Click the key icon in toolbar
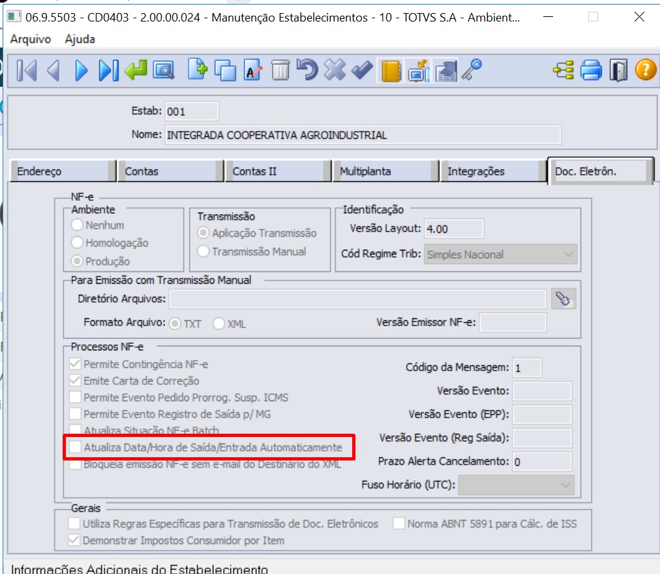This screenshot has height=574, width=660. [x=472, y=70]
